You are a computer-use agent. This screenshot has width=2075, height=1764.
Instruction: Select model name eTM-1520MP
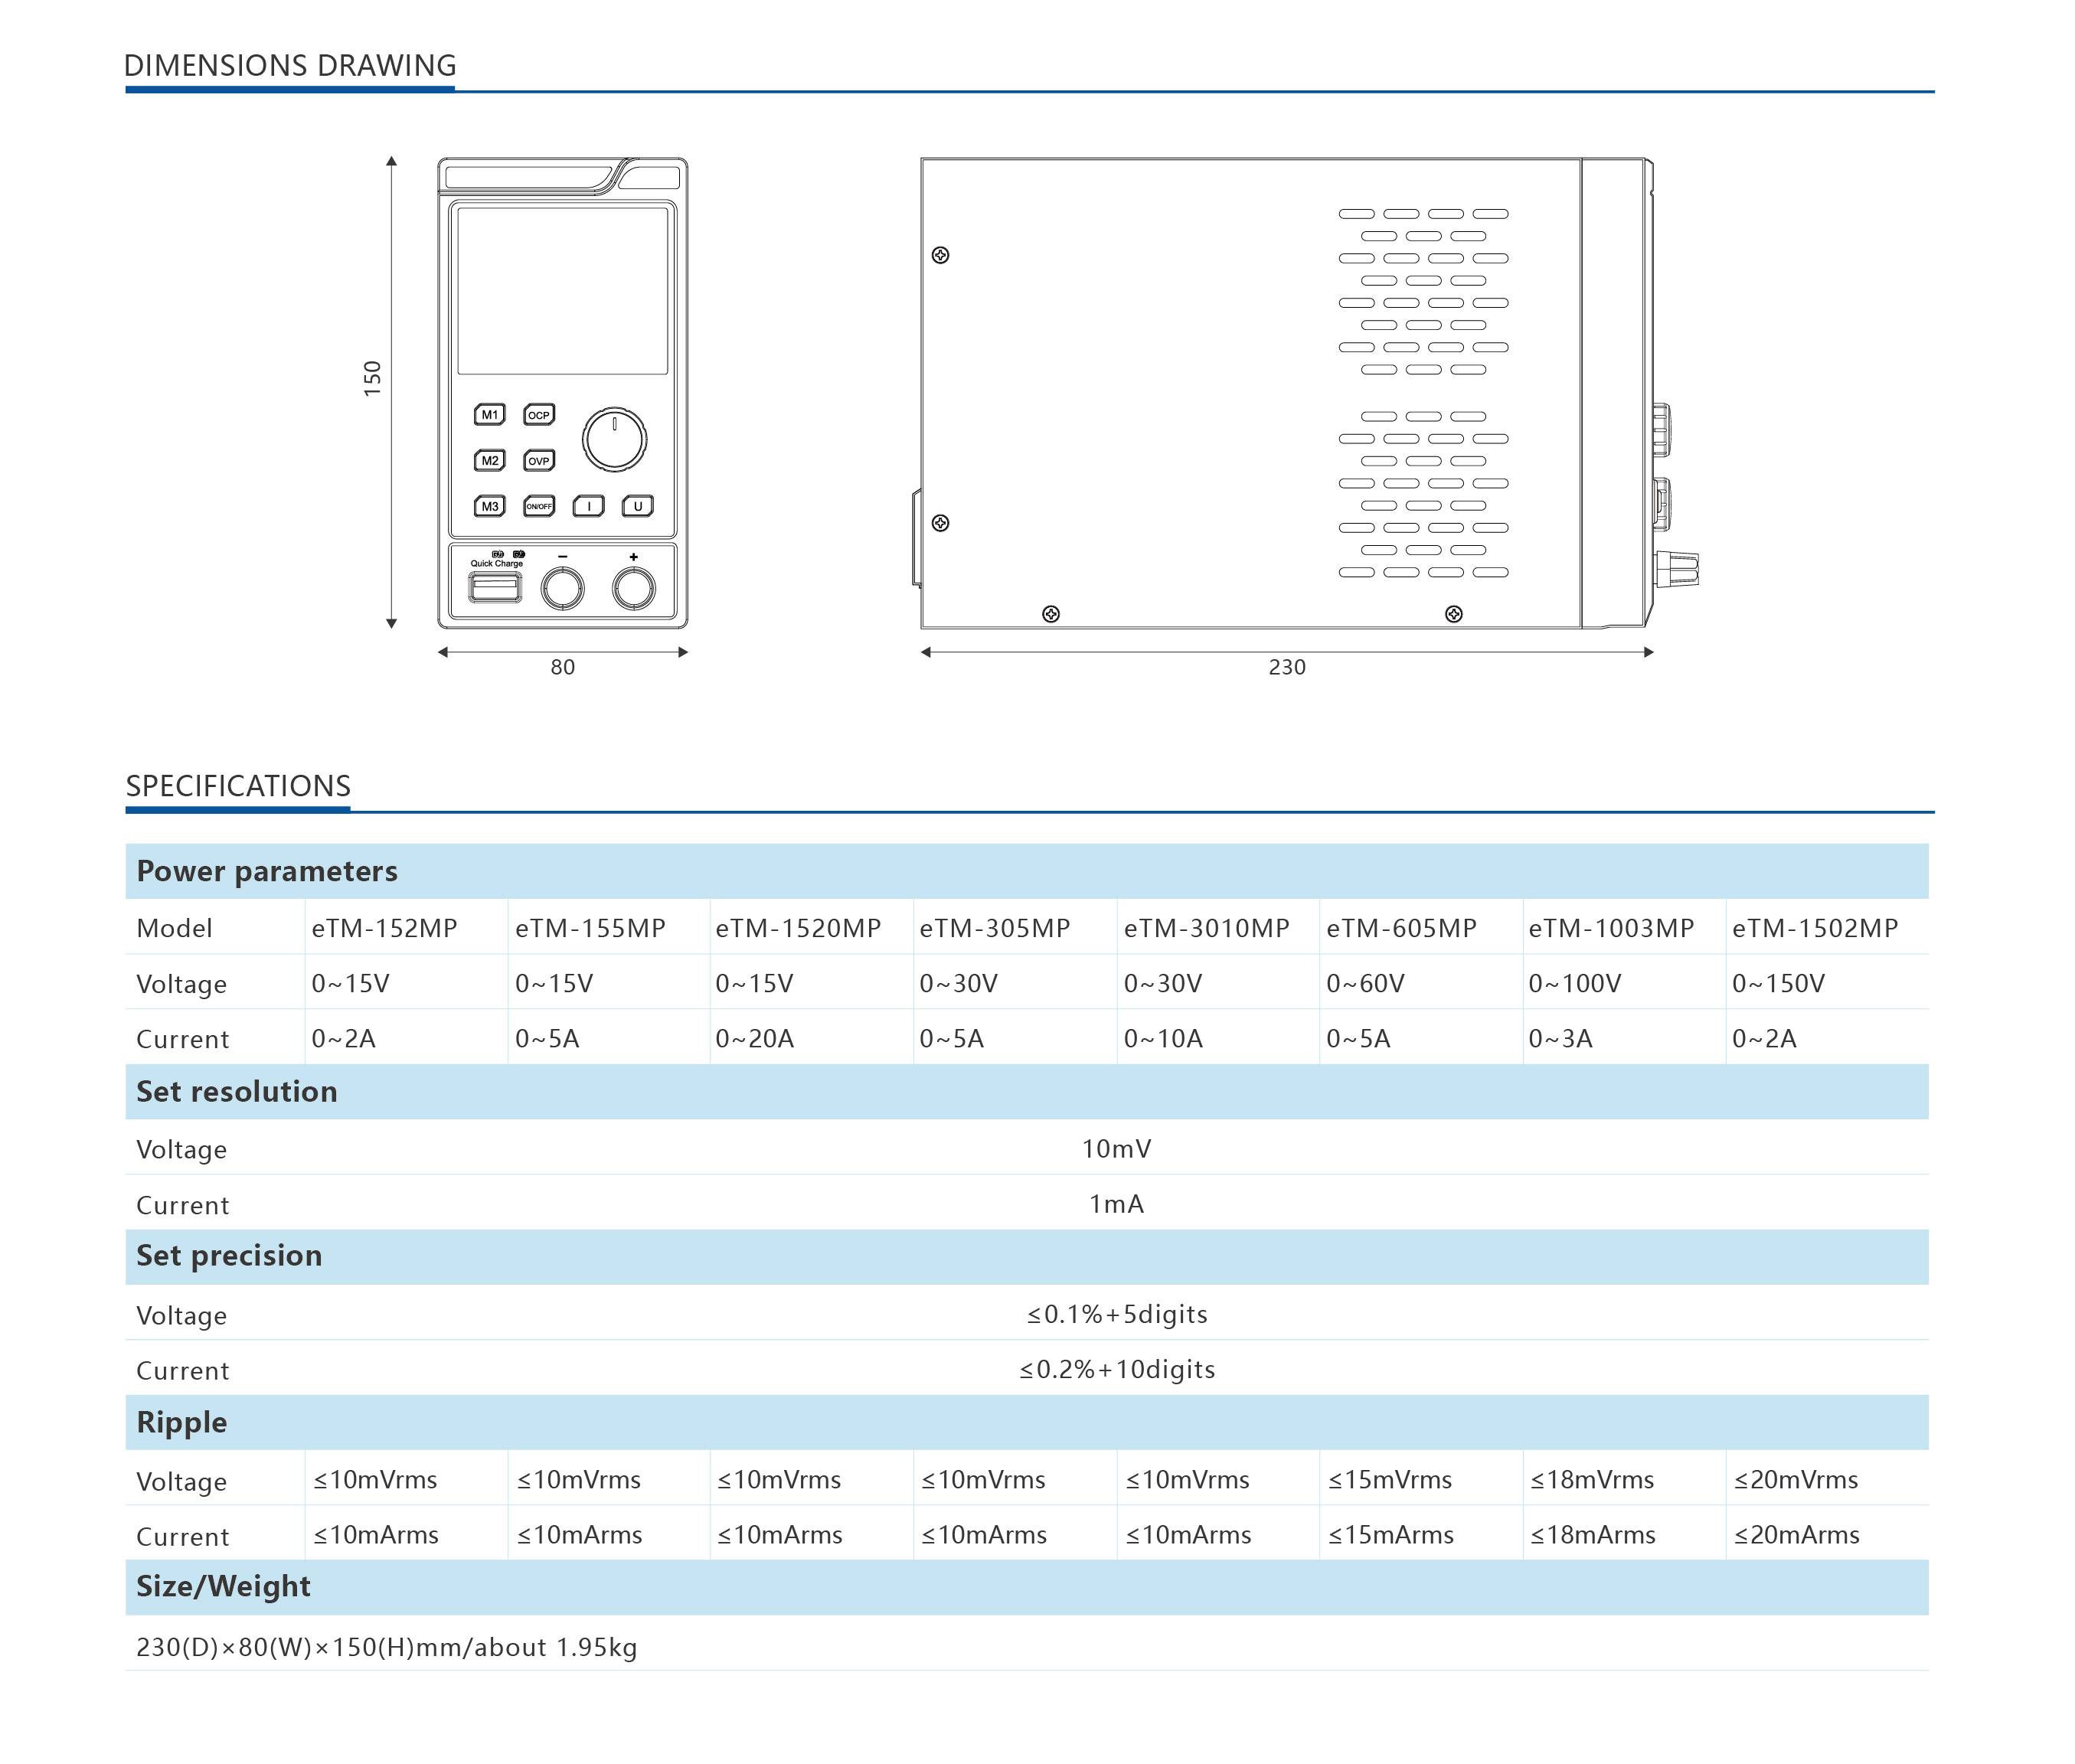point(798,928)
